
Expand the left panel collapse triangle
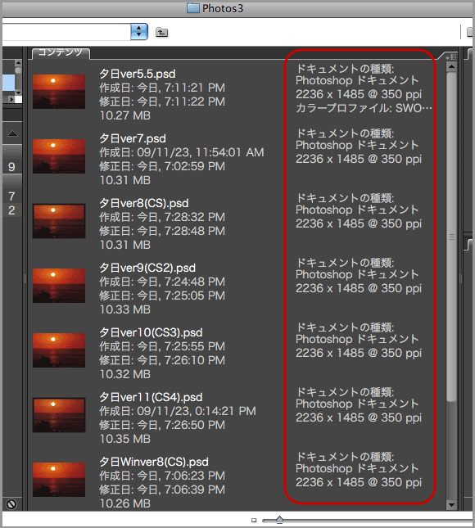click(x=12, y=133)
